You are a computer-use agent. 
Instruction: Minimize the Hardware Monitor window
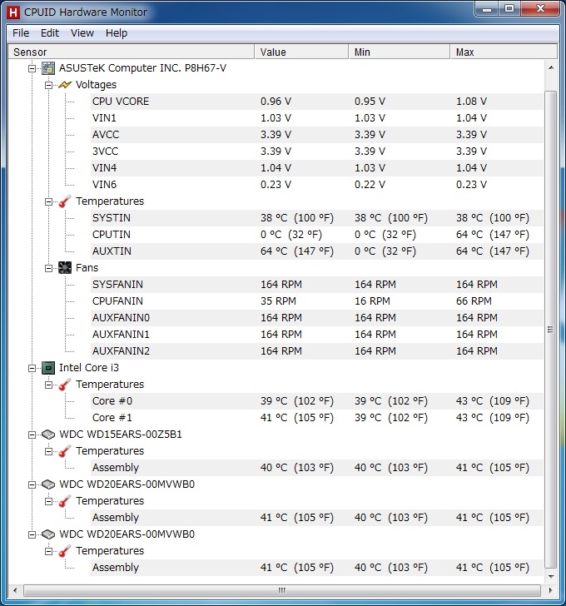[488, 8]
